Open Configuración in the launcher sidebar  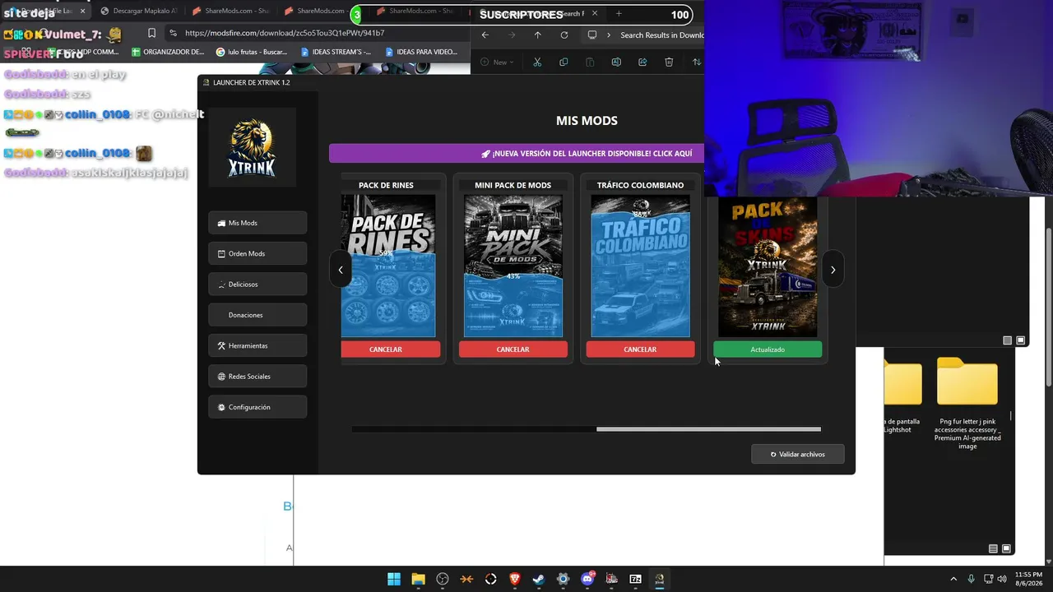257,407
